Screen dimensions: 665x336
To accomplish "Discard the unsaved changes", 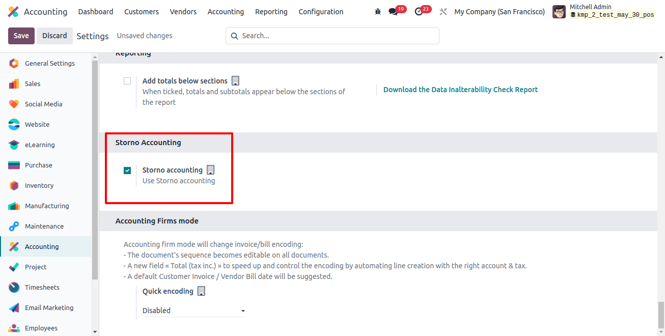I will pos(54,36).
